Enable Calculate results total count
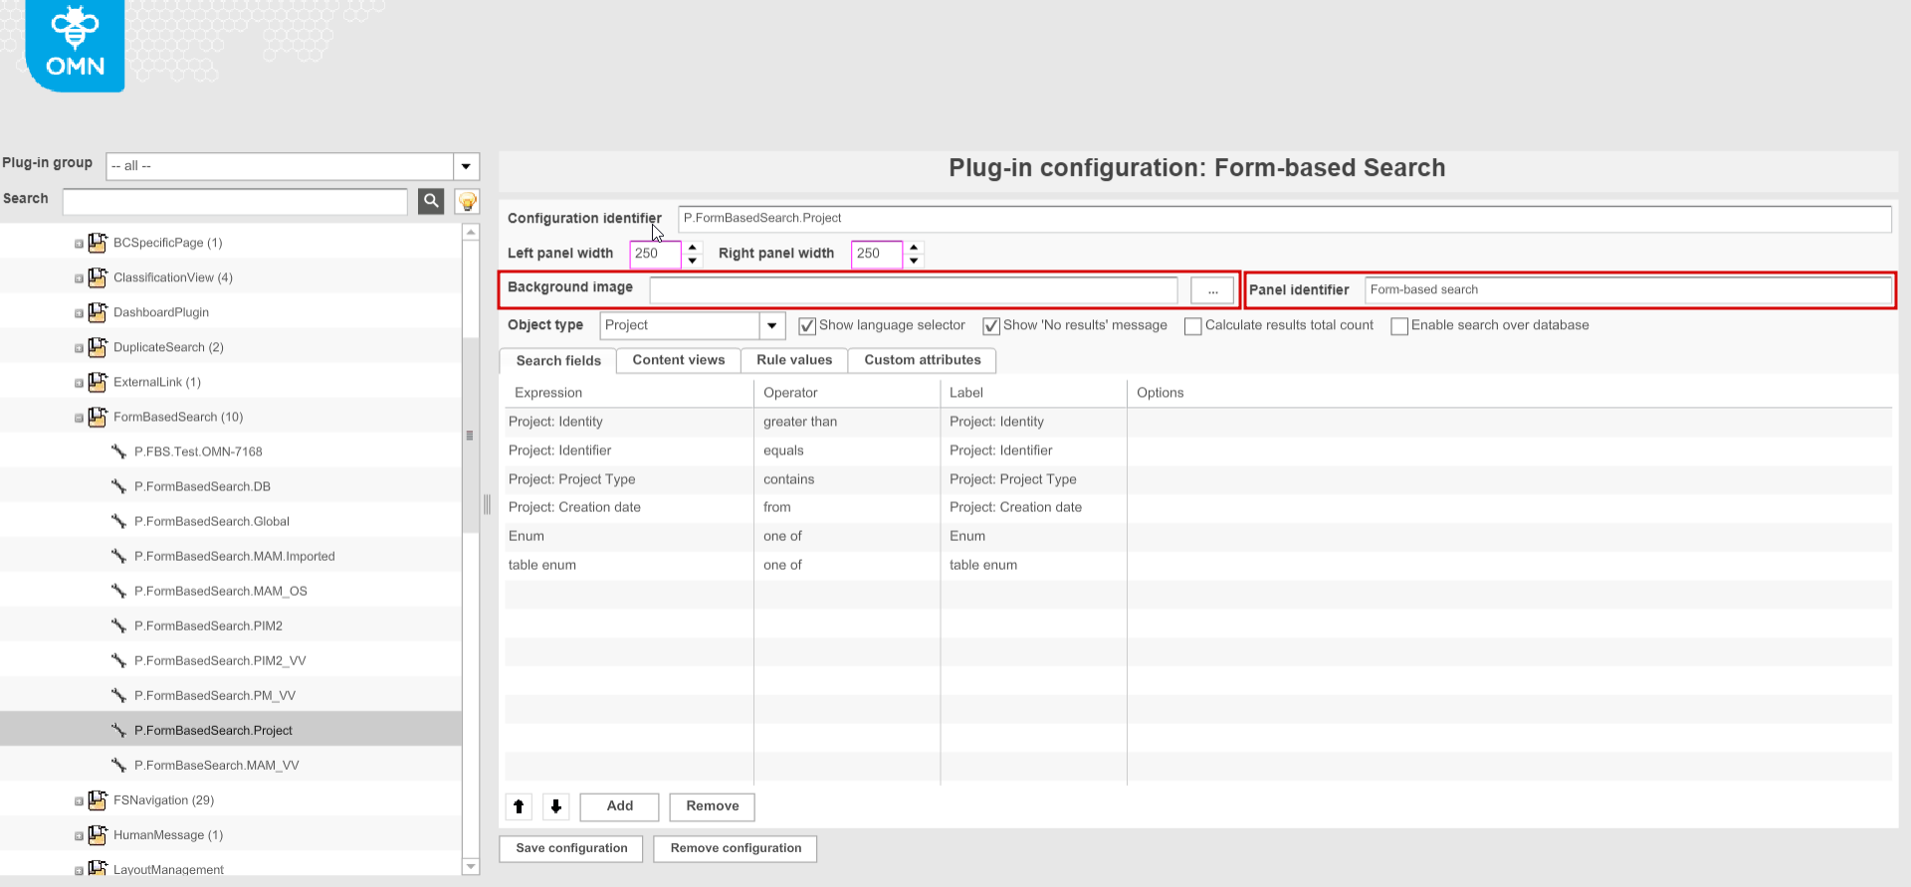Image resolution: width=1911 pixels, height=887 pixels. 1192,326
